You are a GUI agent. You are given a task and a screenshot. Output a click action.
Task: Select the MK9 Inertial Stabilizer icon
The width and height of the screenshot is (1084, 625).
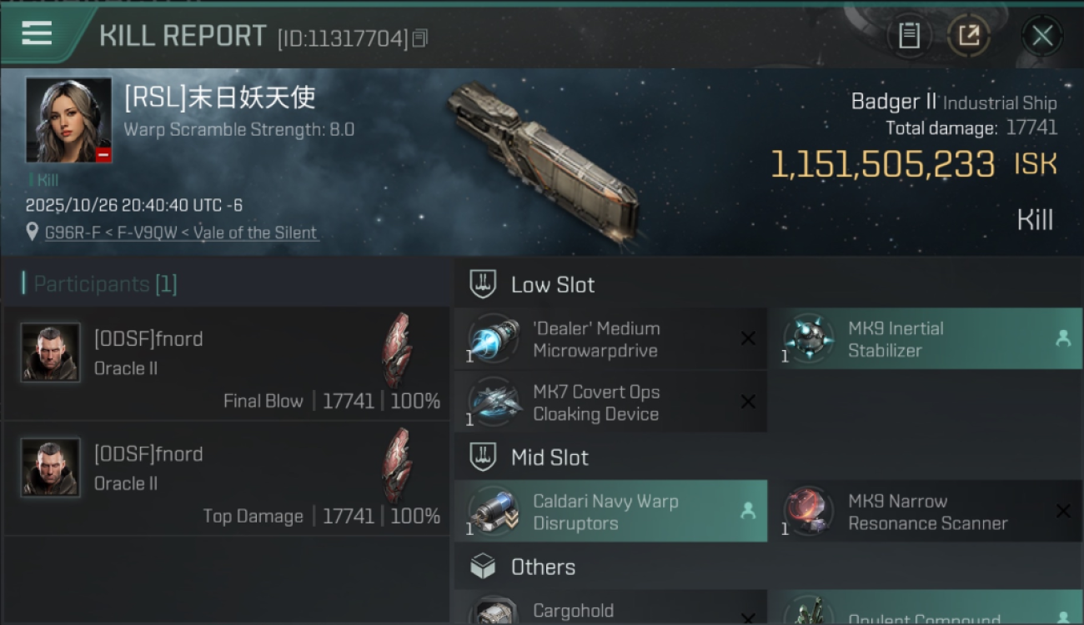pos(808,339)
